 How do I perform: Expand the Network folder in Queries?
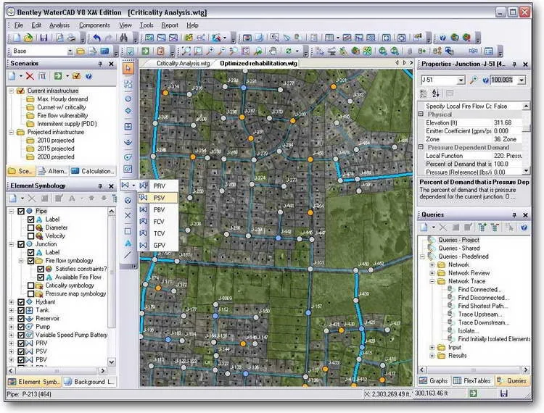(432, 264)
